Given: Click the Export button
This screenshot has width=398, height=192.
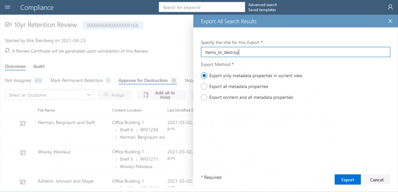Looking at the screenshot, I should 348,180.
